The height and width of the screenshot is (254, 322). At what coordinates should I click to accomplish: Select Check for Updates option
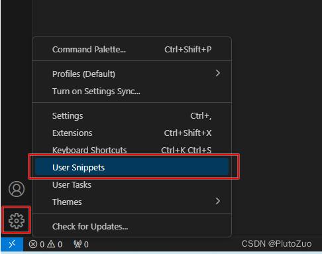pyautogui.click(x=132, y=226)
